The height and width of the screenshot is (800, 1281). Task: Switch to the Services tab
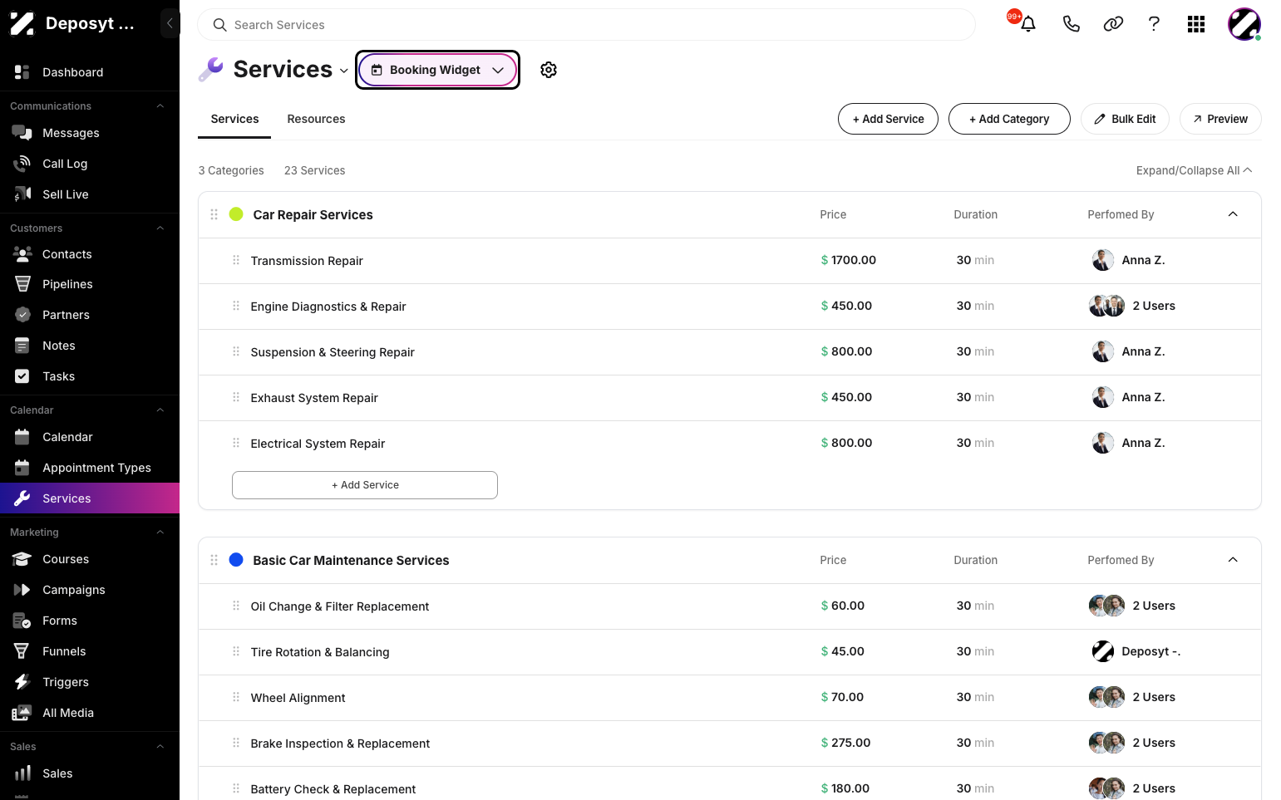234,119
